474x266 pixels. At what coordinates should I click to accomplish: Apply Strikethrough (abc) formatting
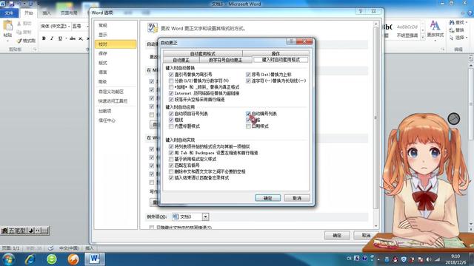click(73, 38)
